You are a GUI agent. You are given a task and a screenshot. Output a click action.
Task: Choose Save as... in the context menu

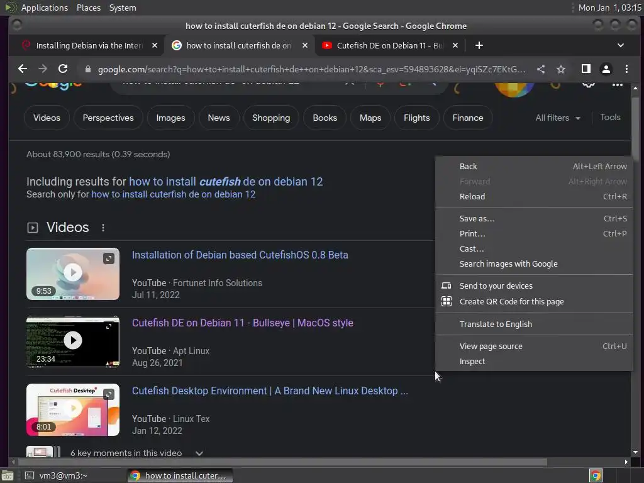(x=534, y=218)
